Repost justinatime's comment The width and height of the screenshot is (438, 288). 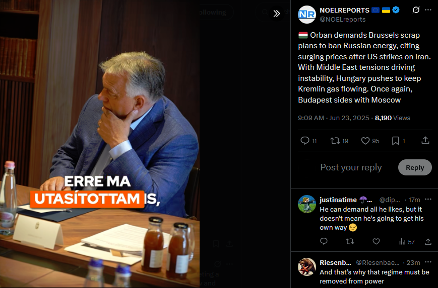pos(350,241)
